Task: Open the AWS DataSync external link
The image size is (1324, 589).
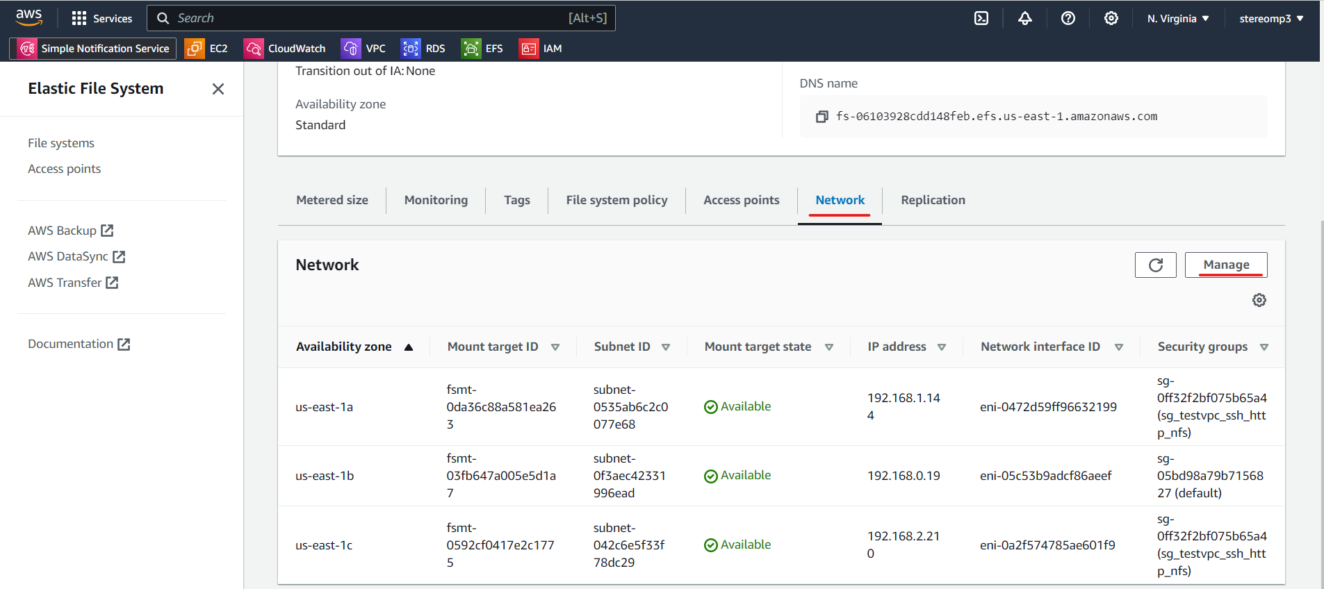Action: click(x=76, y=256)
